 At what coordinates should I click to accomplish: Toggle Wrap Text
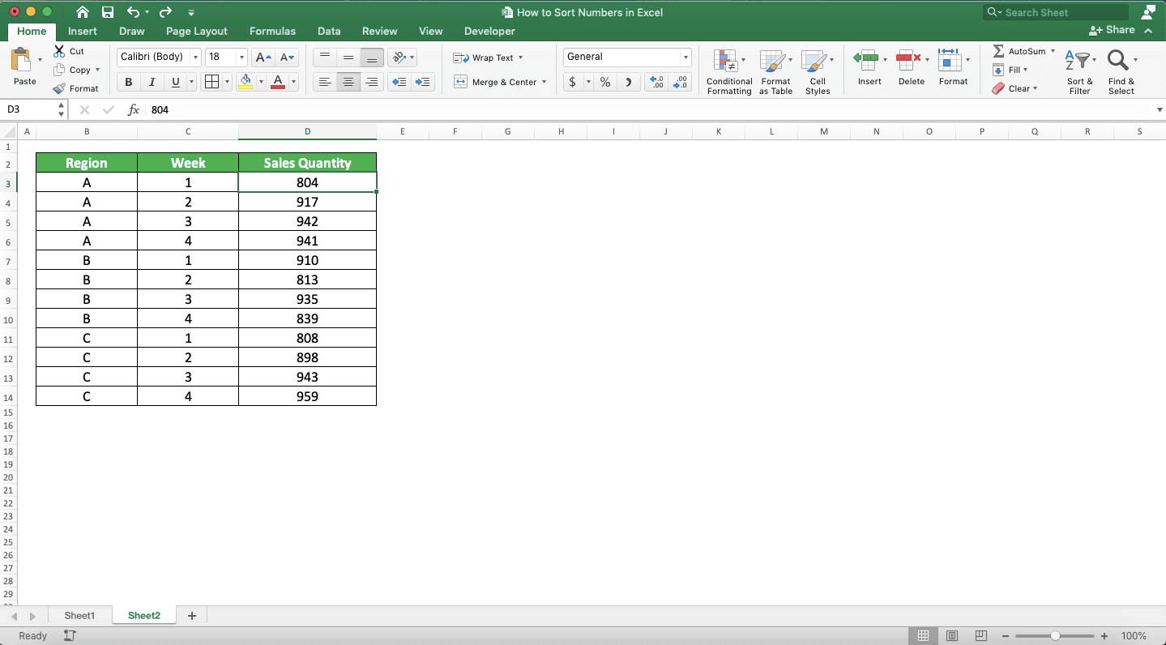coord(489,58)
